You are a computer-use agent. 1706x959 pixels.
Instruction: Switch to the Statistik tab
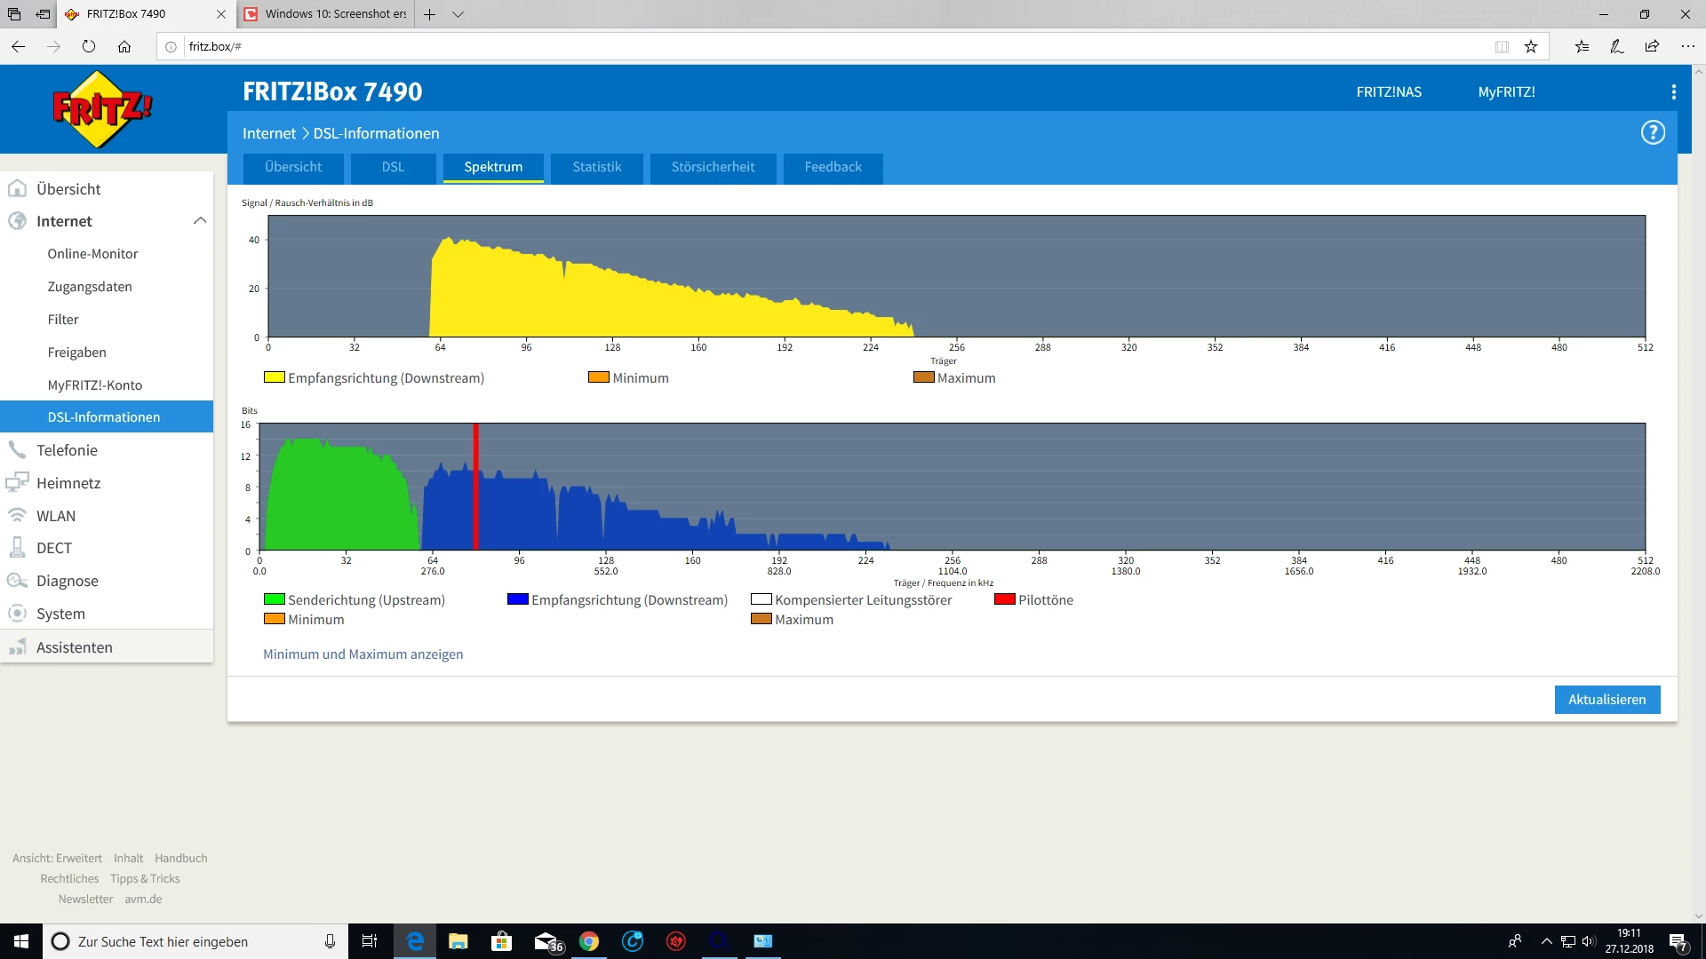point(596,167)
